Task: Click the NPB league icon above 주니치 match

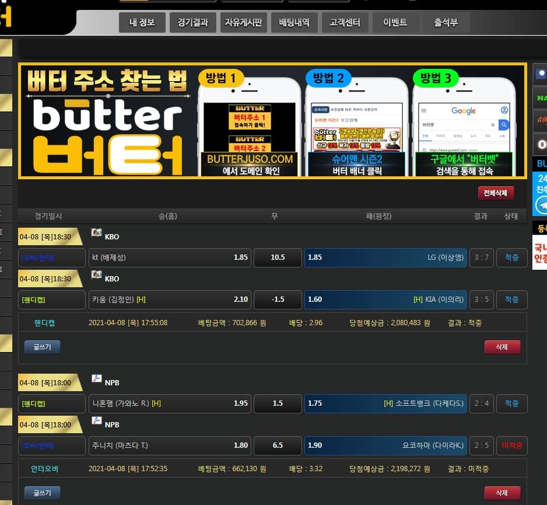Action: [x=97, y=421]
